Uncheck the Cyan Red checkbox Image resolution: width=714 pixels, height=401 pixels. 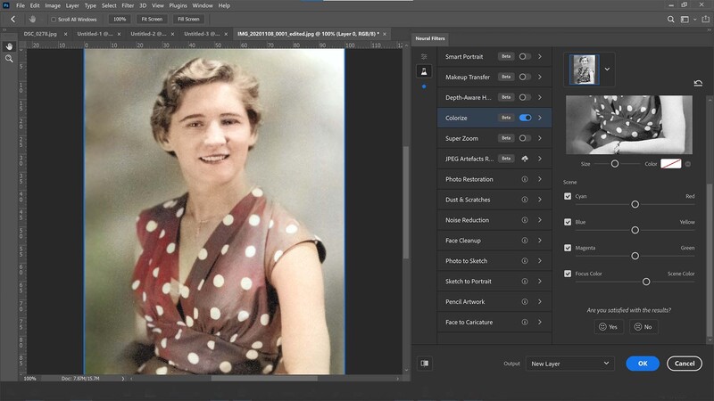[568, 196]
